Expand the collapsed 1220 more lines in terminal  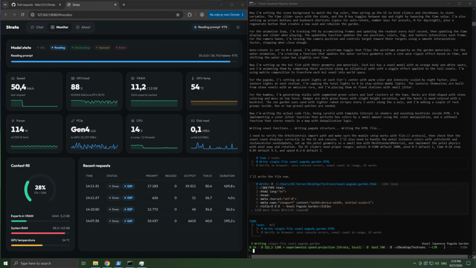279,210
